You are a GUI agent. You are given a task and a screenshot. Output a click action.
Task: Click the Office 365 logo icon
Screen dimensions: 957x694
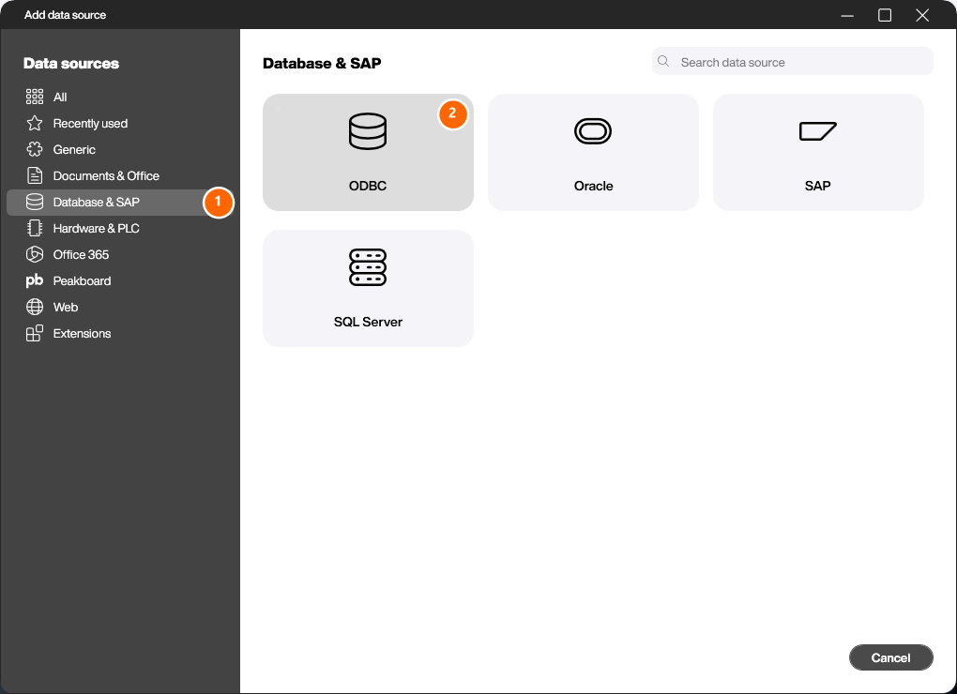(35, 254)
